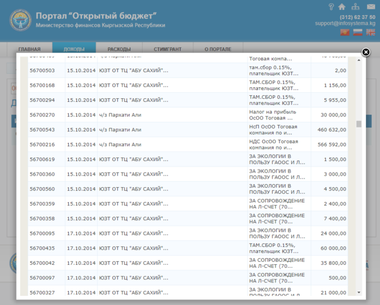380x305 pixels.
Task: Select the СТИМГРАНТ tab
Action: (166, 49)
